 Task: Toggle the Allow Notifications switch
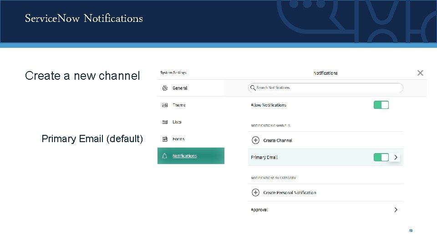(x=381, y=105)
